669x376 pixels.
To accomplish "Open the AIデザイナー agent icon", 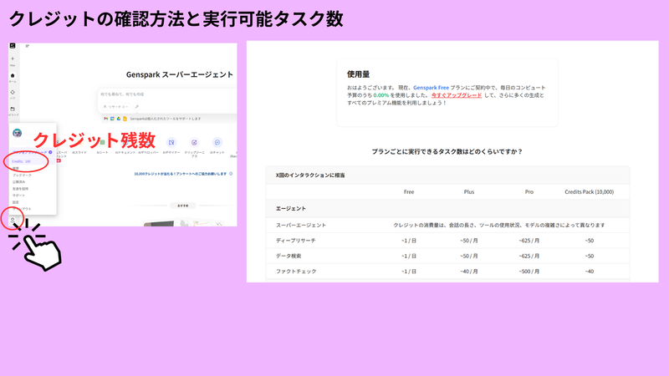I will pos(171,142).
